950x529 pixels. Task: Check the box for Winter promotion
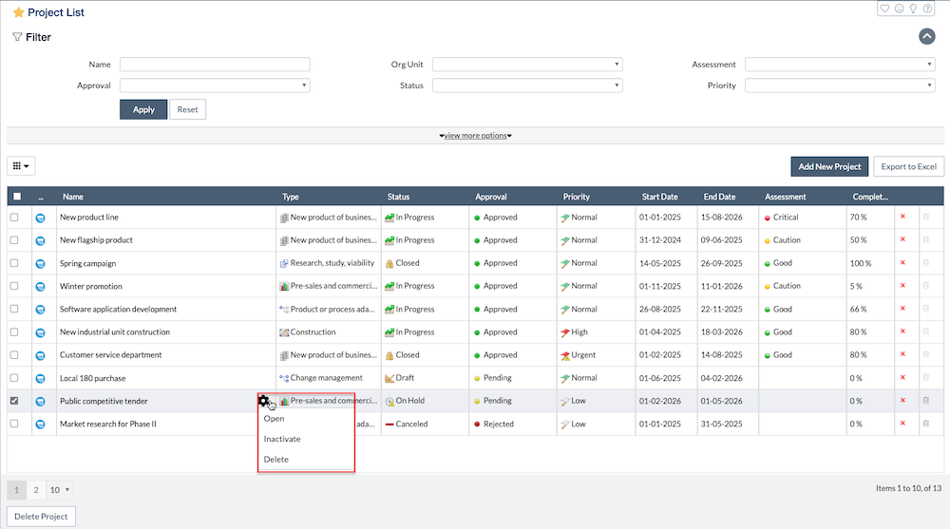pyautogui.click(x=14, y=286)
